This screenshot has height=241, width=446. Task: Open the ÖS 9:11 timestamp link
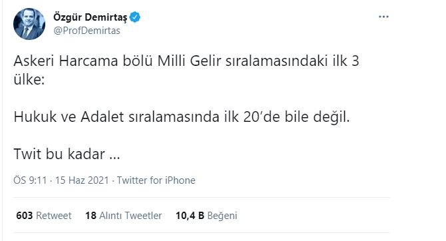30,180
